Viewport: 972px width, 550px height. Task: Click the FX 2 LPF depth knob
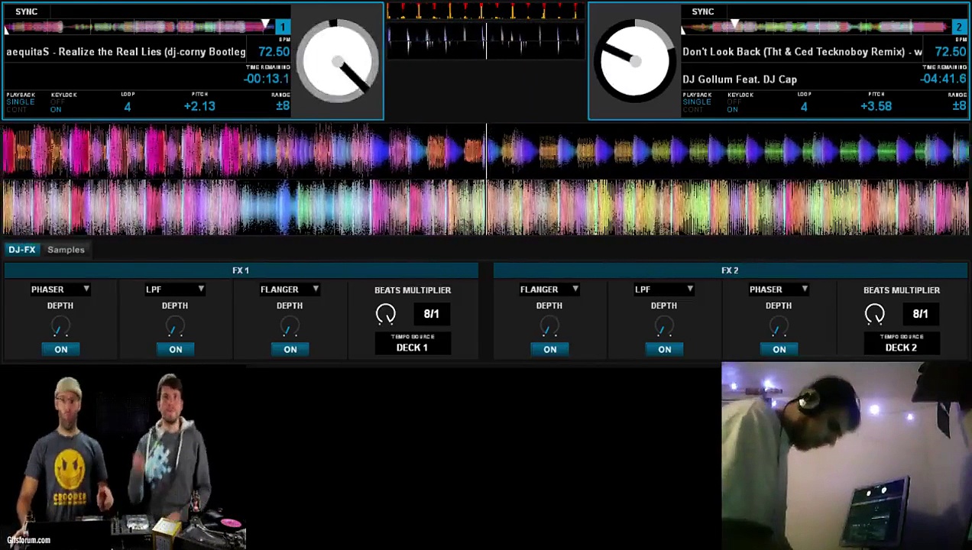click(x=664, y=328)
